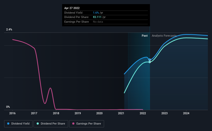Toggle the Earnings Per Share legend button

[x=87, y=124]
